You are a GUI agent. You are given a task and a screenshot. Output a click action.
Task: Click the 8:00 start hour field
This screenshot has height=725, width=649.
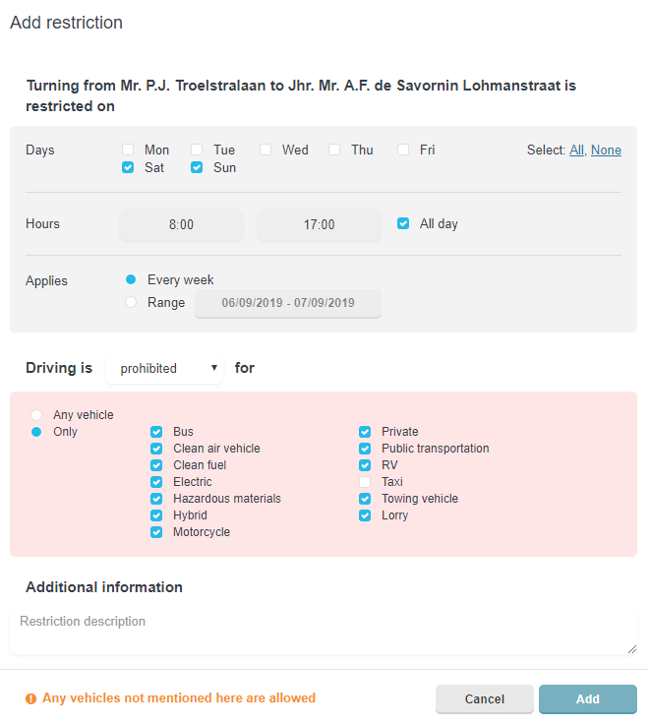[x=181, y=224]
